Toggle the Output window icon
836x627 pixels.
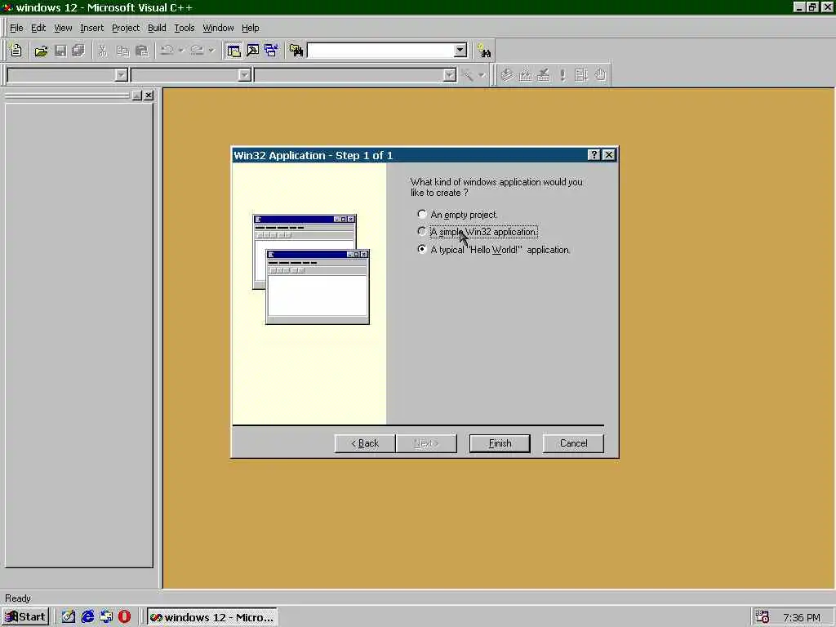pyautogui.click(x=253, y=51)
